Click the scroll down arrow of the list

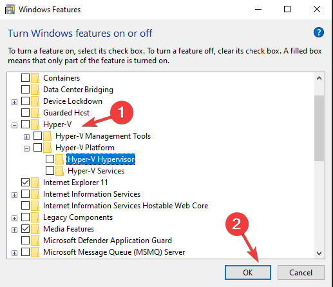click(x=319, y=253)
